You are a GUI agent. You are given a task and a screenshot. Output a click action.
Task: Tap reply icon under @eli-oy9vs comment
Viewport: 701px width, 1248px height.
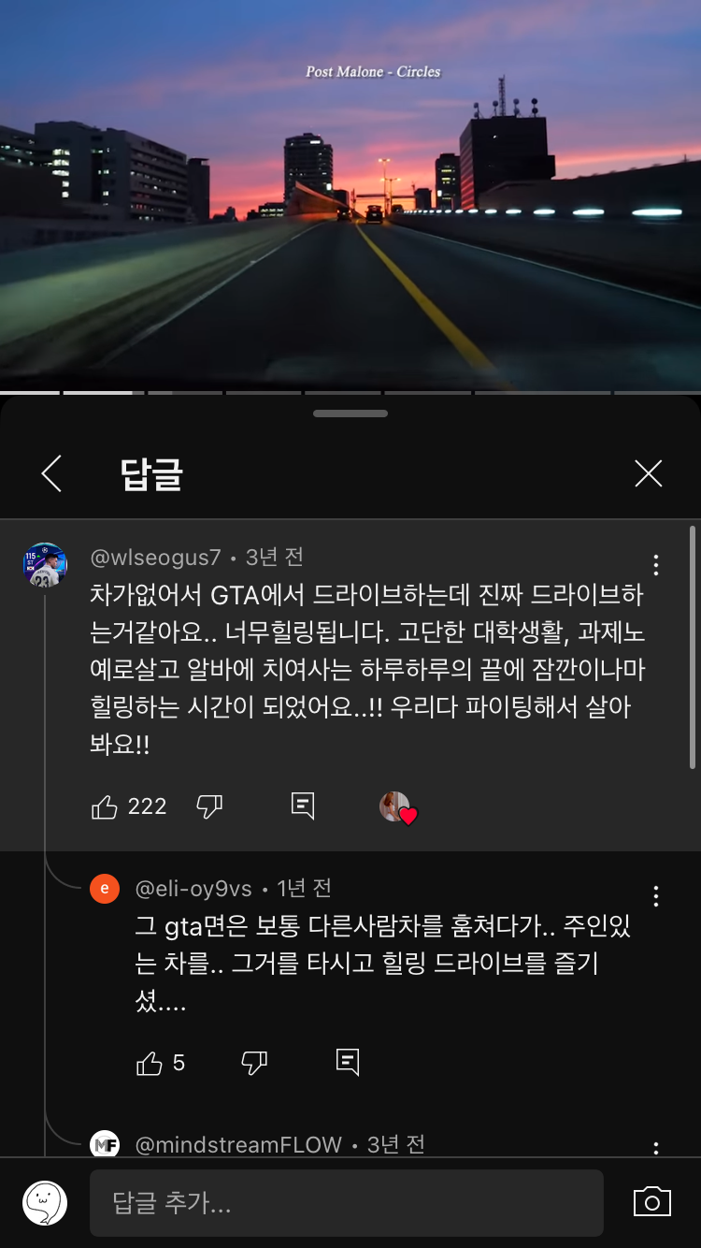coord(348,1062)
